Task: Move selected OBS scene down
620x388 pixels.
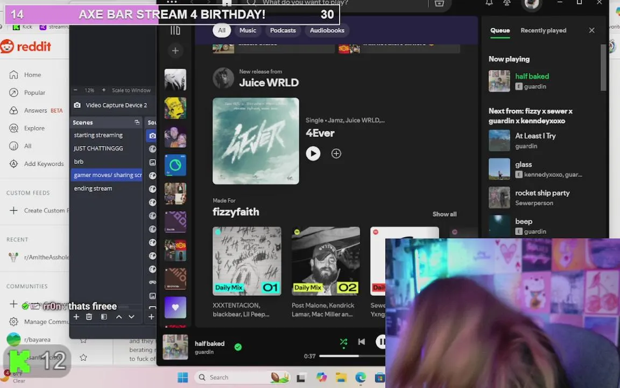Action: point(131,317)
